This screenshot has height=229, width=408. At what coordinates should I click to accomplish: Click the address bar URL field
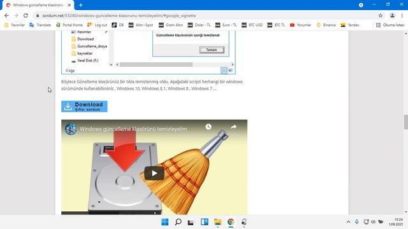pos(208,15)
